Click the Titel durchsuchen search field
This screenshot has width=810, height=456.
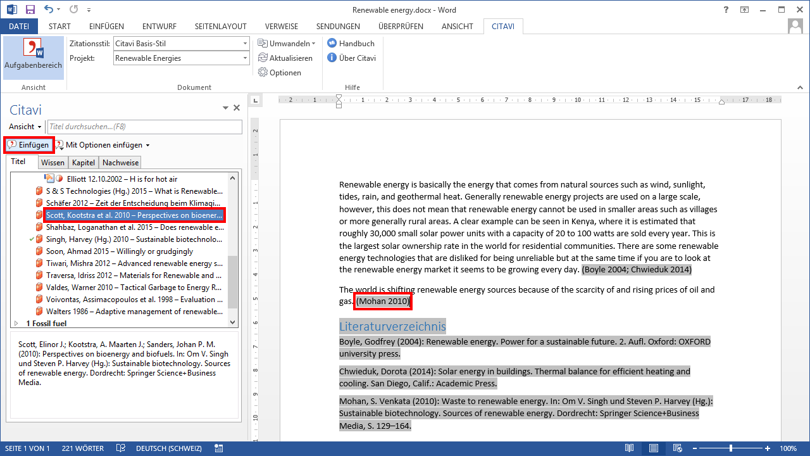(145, 127)
